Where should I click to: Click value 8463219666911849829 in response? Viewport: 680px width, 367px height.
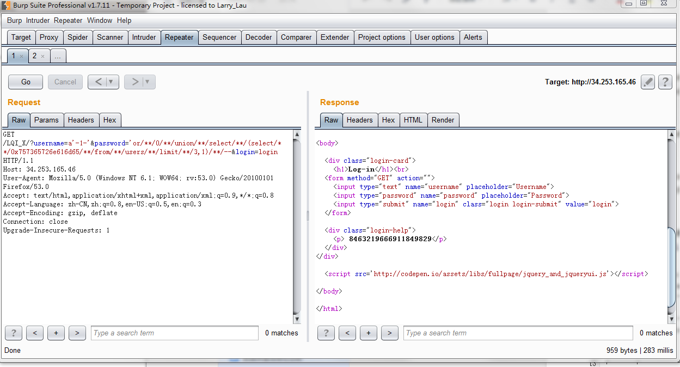coord(390,239)
